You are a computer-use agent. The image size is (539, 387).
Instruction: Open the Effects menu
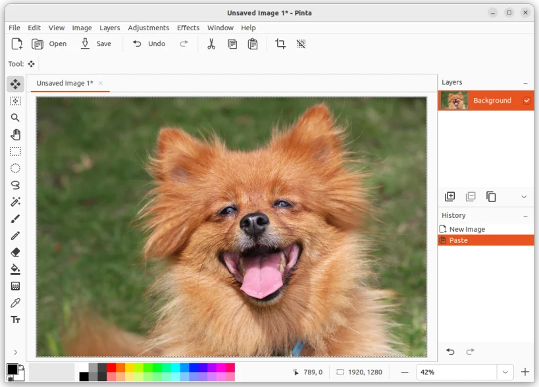click(x=188, y=28)
